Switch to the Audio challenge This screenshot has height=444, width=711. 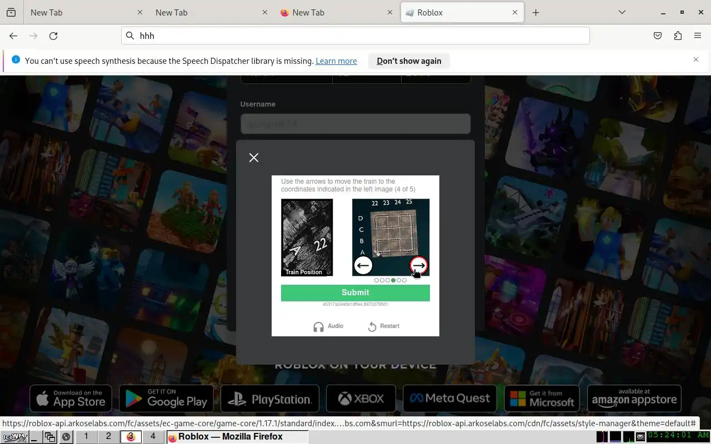click(328, 326)
